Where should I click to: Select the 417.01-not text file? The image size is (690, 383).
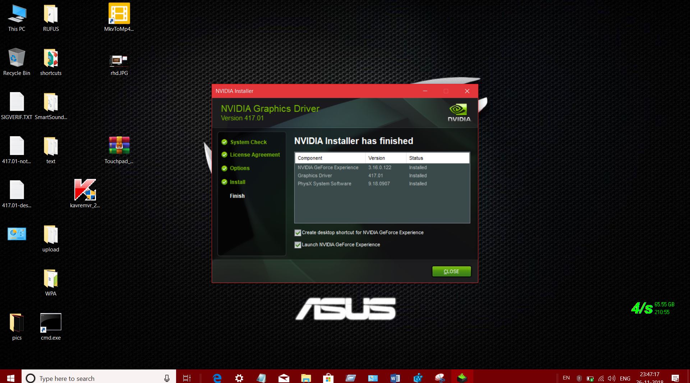(x=17, y=150)
